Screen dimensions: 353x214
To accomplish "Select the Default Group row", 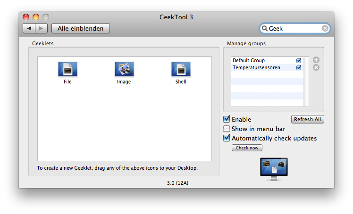I will (267, 60).
